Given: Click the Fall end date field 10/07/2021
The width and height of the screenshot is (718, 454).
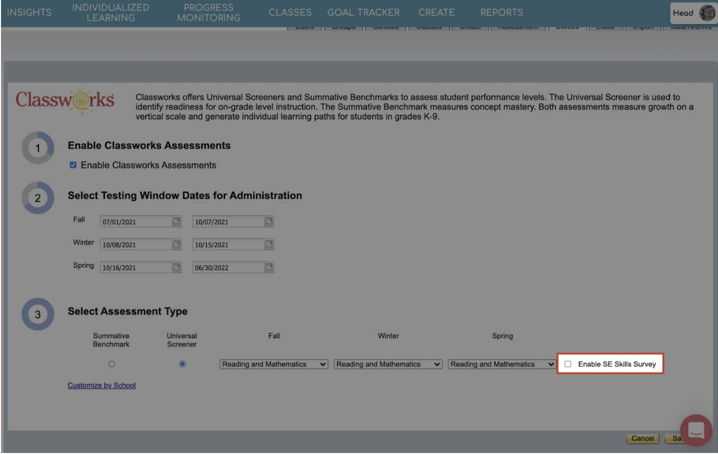Looking at the screenshot, I should 229,222.
